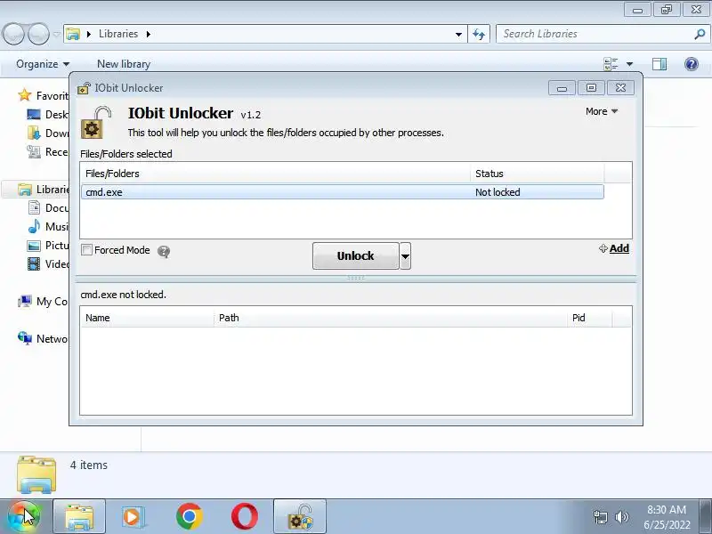The image size is (712, 534).
Task: Select My Computer in navigation pane
Action: [x=43, y=302]
